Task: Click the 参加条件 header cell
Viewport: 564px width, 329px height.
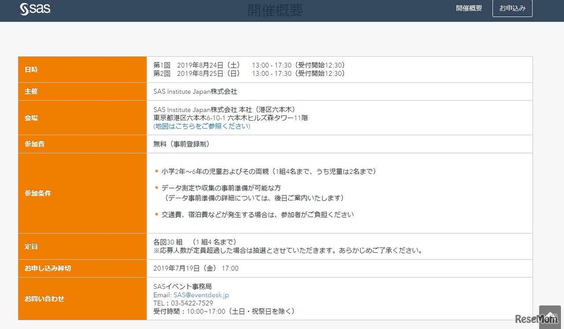Action: point(38,193)
